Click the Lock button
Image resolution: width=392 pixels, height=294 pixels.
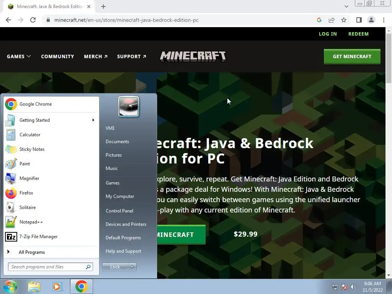pos(115,267)
